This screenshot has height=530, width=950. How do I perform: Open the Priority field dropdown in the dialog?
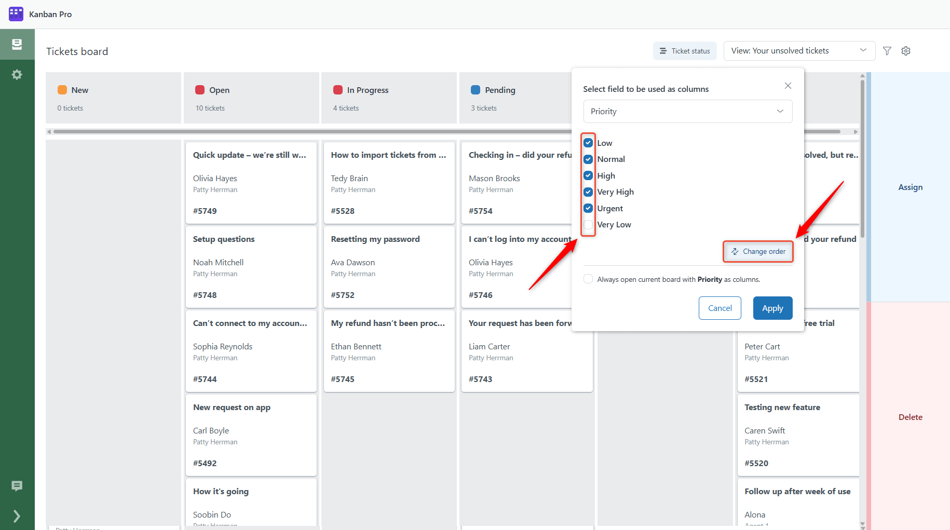pos(687,111)
